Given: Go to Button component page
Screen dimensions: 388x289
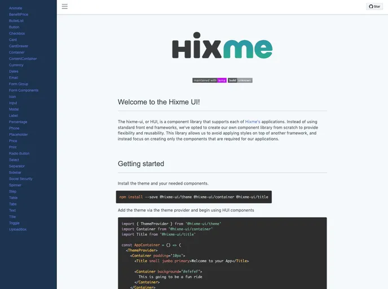Looking at the screenshot, I should [14, 27].
